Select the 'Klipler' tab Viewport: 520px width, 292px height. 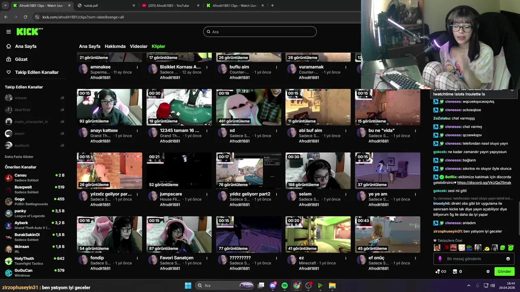pos(158,46)
